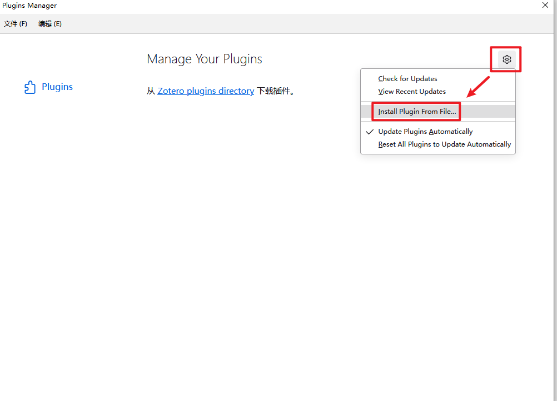Click the gear tools icon
Viewport: 557px width, 401px height.
(x=506, y=59)
